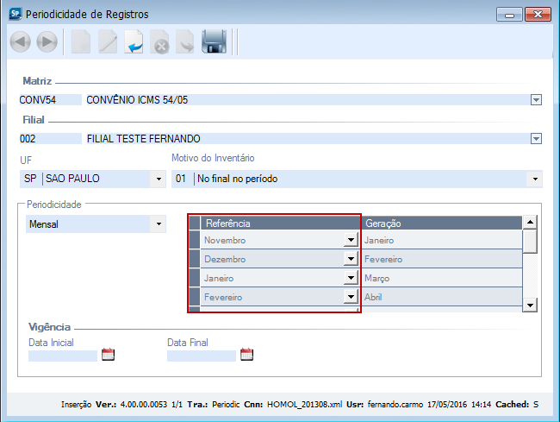Select row header of Novembro row
The height and width of the screenshot is (422, 560).
pos(195,240)
